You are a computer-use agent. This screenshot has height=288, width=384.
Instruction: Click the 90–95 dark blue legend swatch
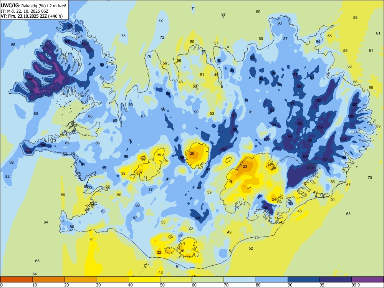[x=304, y=280]
